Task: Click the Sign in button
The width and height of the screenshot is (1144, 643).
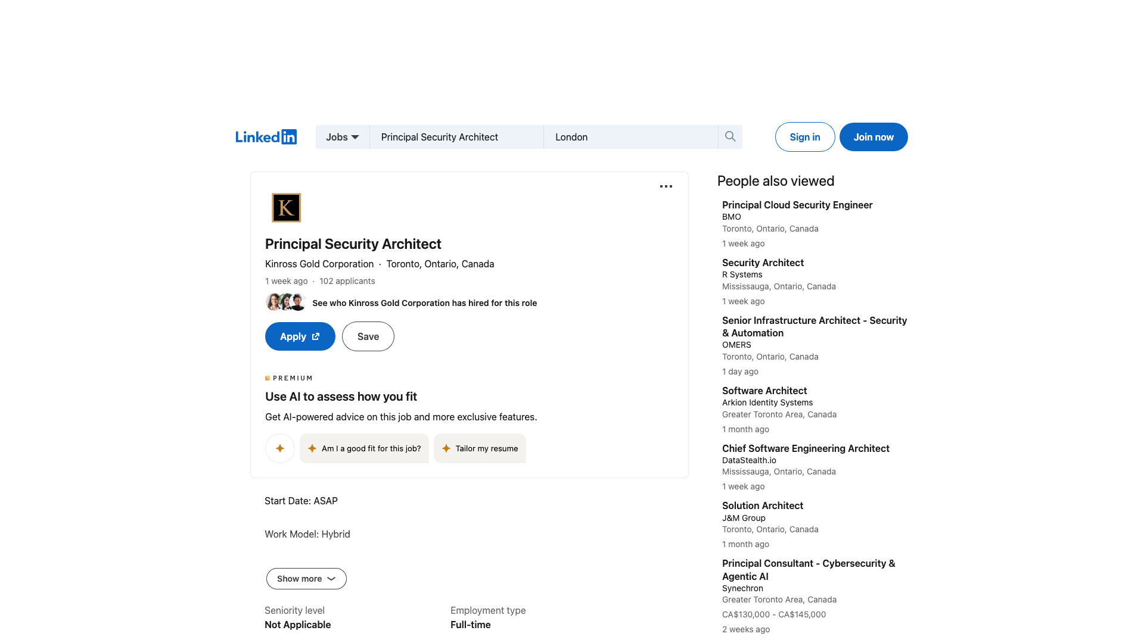Action: [x=805, y=137]
